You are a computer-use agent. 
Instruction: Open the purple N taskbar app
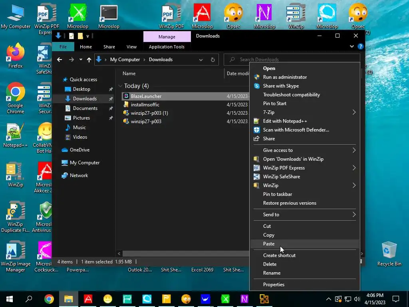244,299
